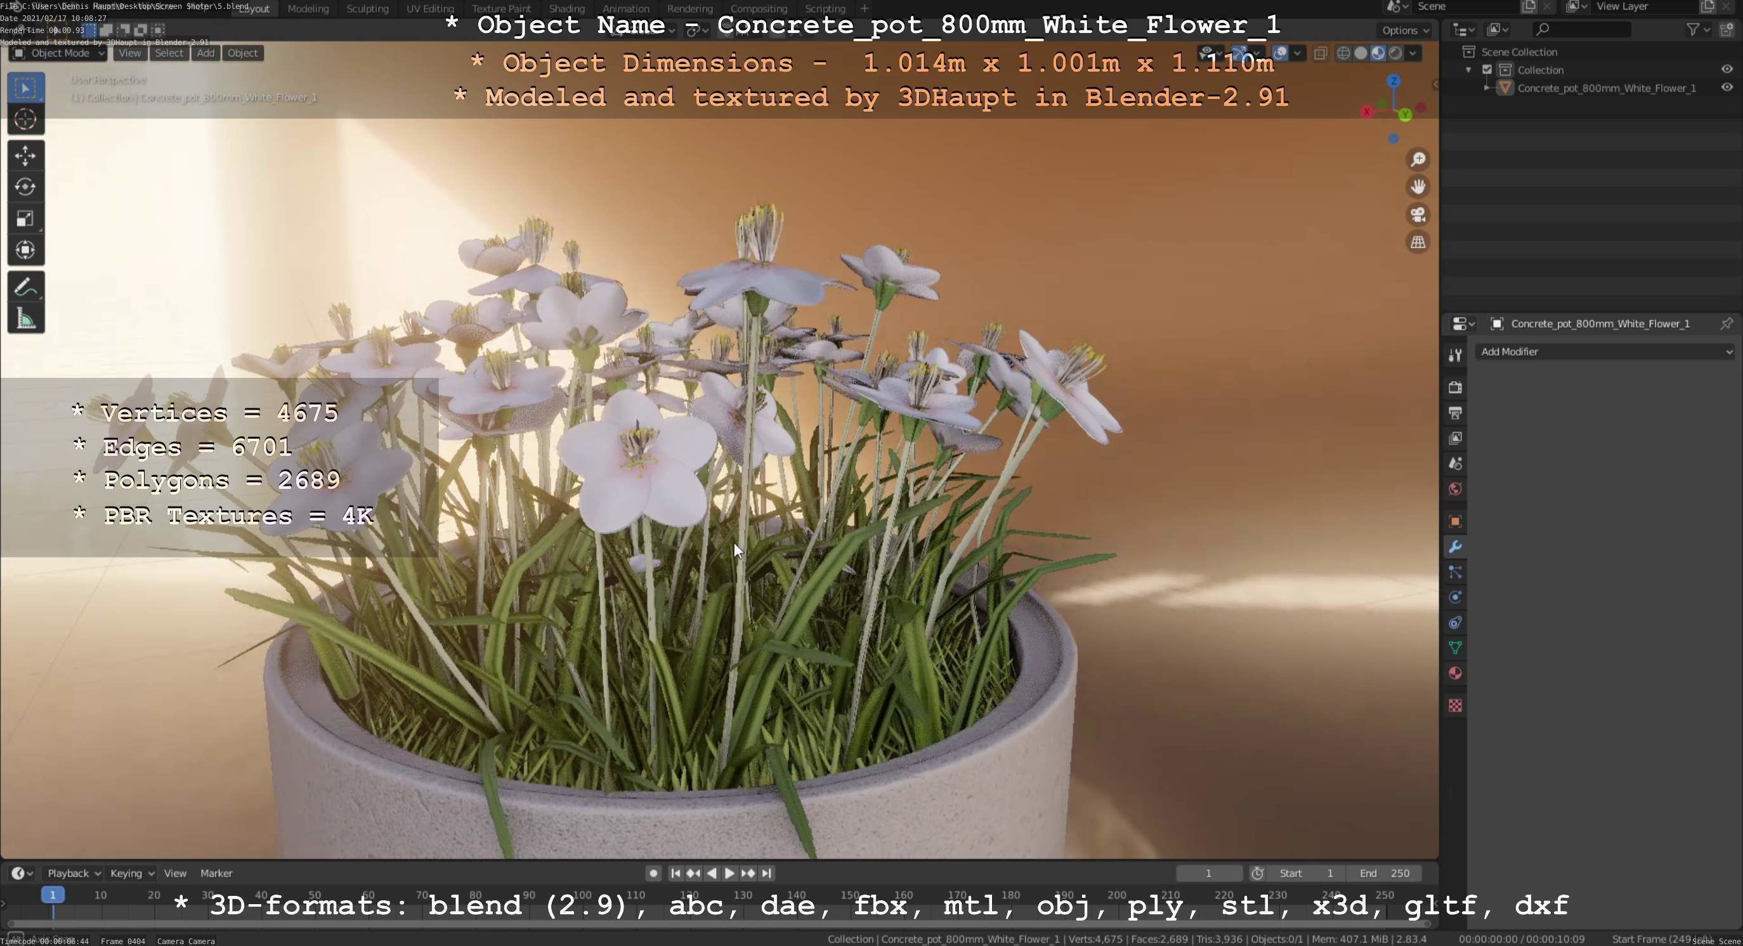The height and width of the screenshot is (946, 1743).
Task: Open View Layer Properties tab
Action: tap(1456, 438)
